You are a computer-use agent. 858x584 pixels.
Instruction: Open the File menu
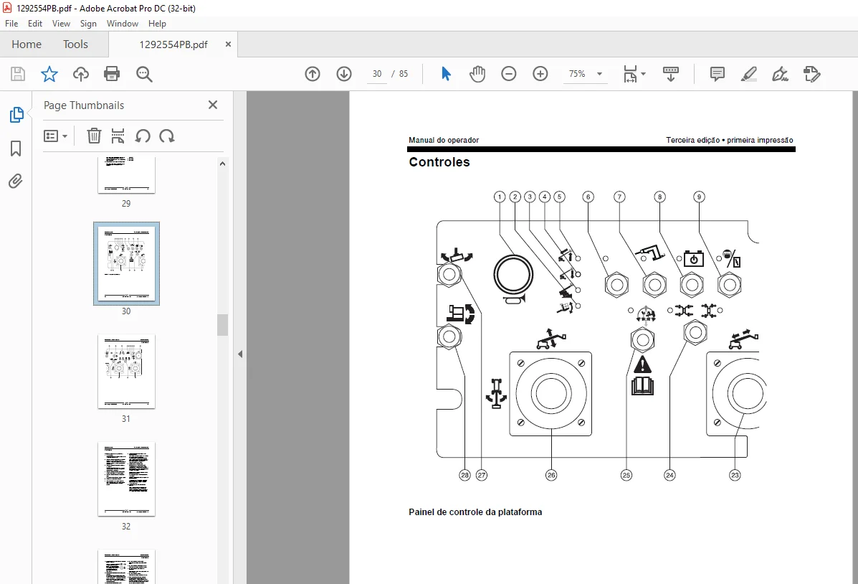[11, 24]
